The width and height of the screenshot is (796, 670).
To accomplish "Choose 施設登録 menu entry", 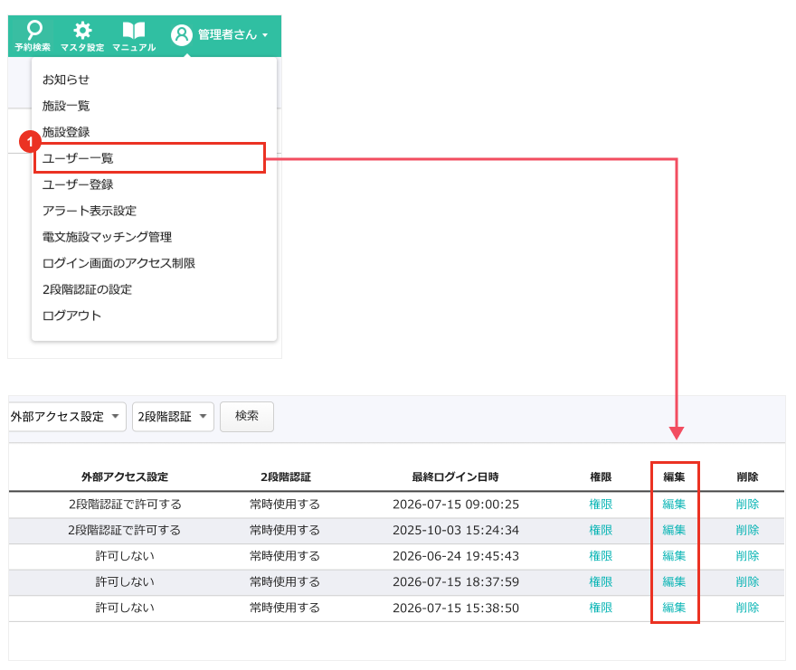I will tap(66, 132).
